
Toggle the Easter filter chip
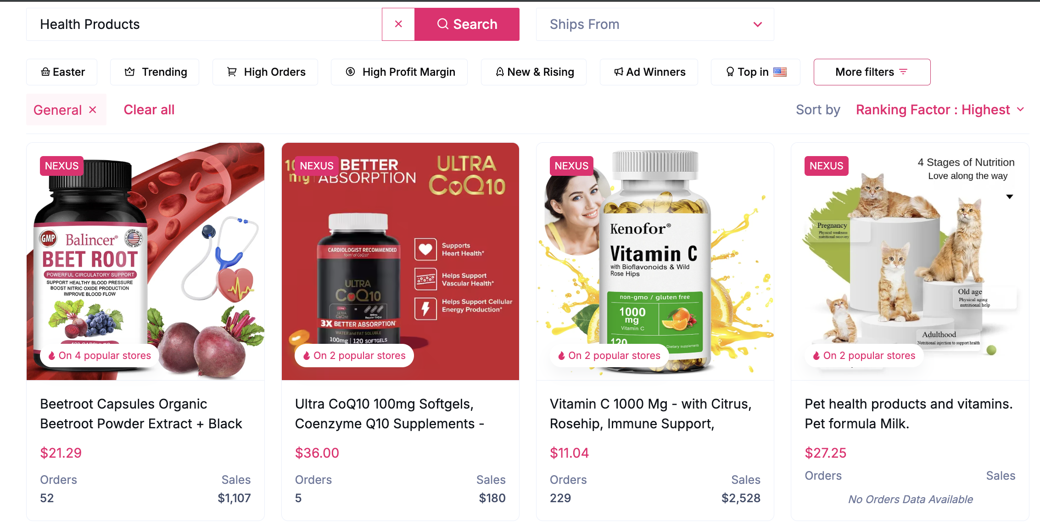tap(62, 72)
